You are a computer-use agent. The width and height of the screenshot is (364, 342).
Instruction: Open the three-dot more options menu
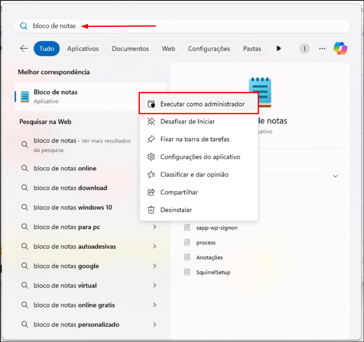click(322, 49)
